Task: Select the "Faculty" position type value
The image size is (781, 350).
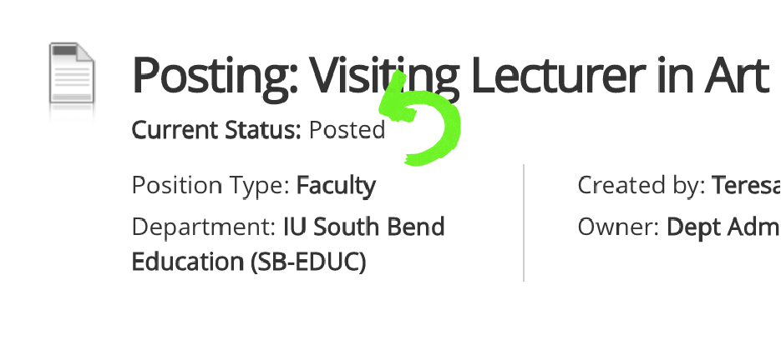Action: coord(336,185)
